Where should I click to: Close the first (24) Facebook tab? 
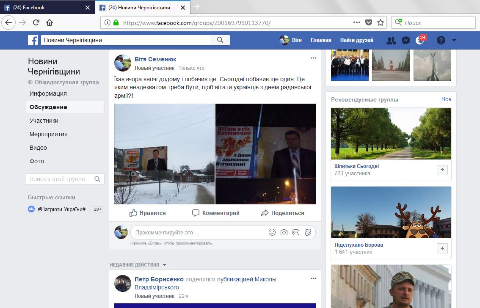coord(88,8)
